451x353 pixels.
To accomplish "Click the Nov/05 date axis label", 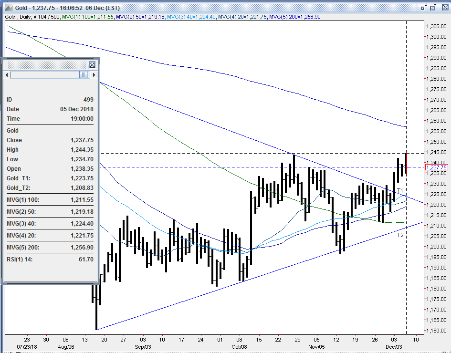I will tap(316, 347).
